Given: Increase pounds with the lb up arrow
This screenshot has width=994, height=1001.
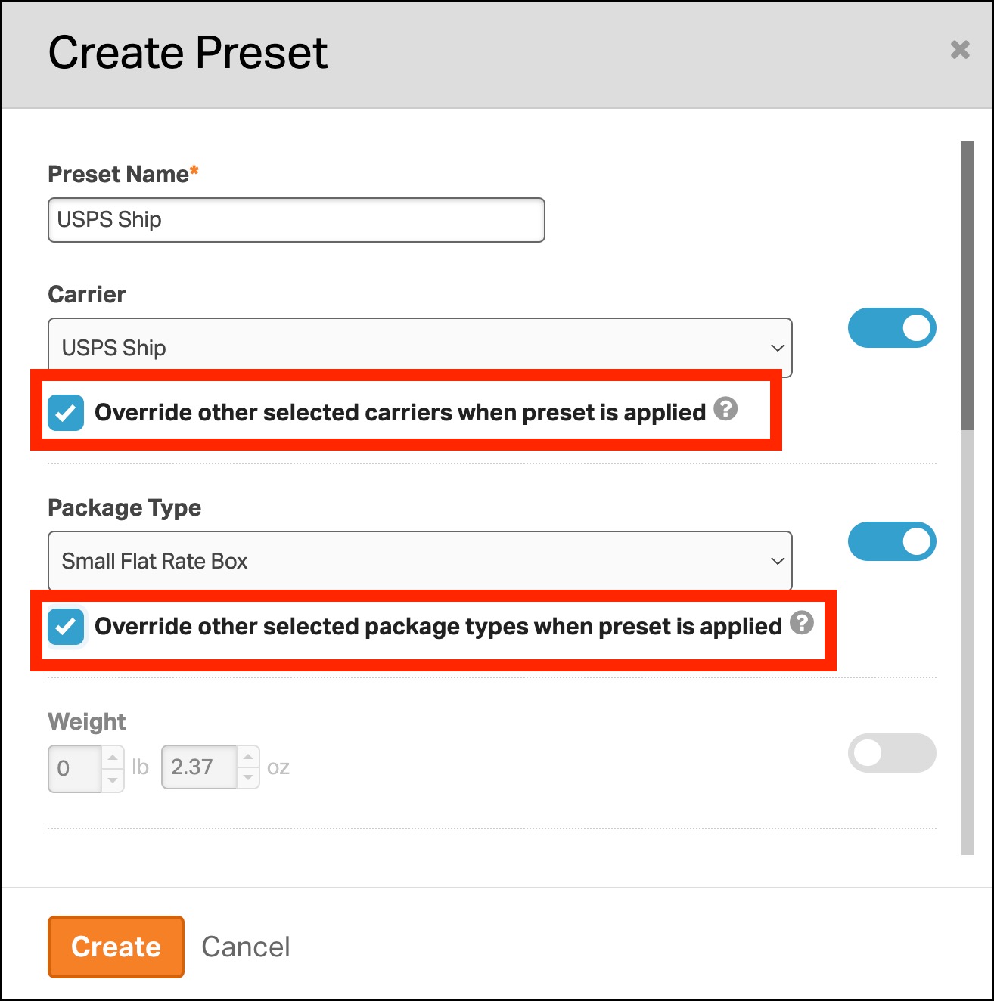Looking at the screenshot, I should [x=112, y=757].
